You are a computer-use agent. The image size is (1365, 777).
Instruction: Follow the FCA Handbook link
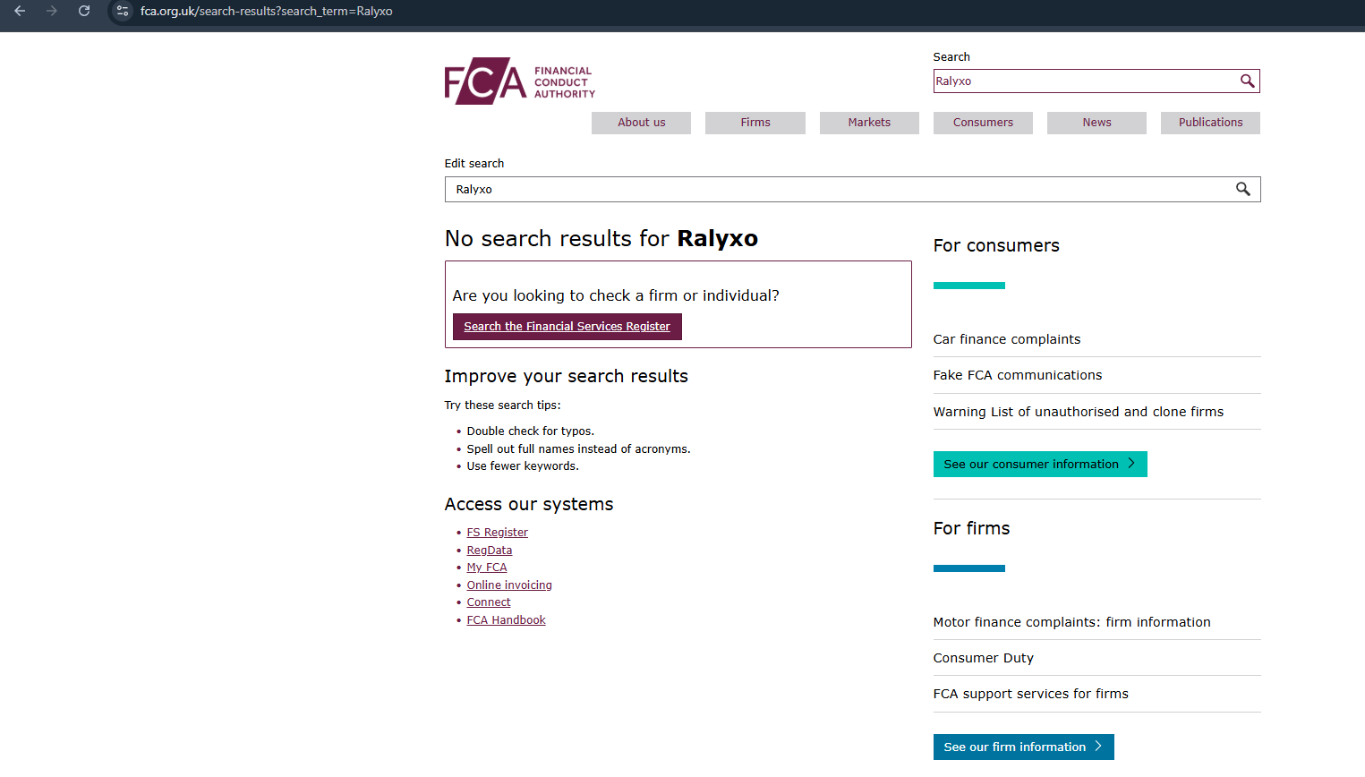pyautogui.click(x=506, y=620)
